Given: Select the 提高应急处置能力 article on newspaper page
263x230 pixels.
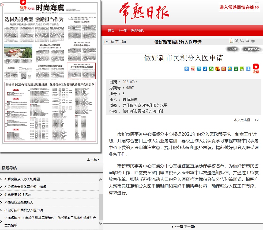Looking at the screenshot, I should tap(82, 52).
